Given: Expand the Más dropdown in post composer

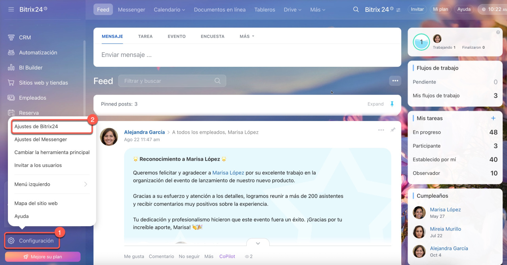Looking at the screenshot, I should pyautogui.click(x=246, y=36).
